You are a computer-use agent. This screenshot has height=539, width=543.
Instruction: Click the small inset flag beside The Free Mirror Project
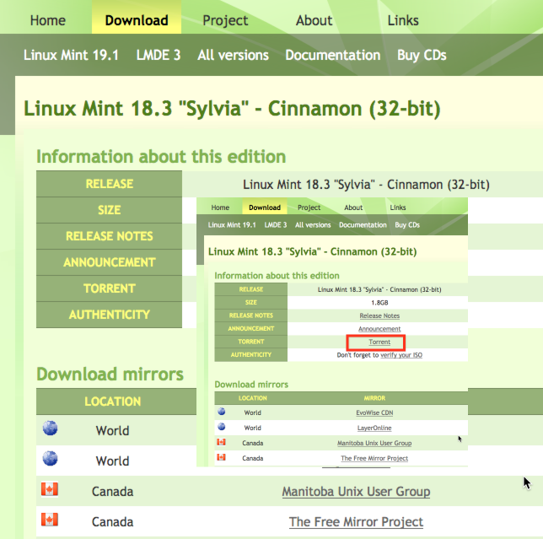pos(221,457)
